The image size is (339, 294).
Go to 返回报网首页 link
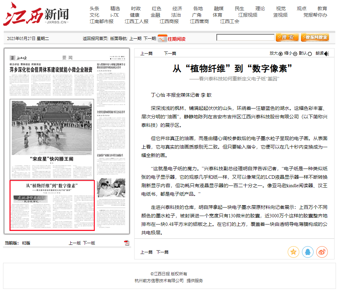95,39
